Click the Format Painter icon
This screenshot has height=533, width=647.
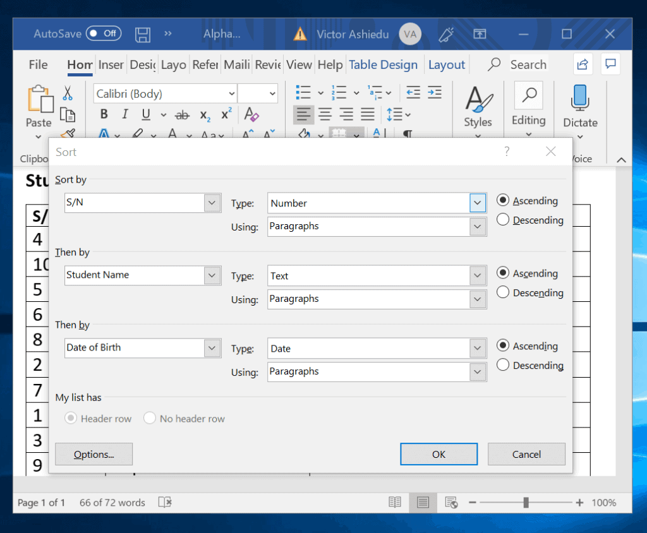point(68,135)
